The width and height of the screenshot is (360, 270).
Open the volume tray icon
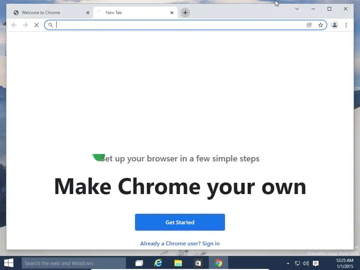coord(306,263)
